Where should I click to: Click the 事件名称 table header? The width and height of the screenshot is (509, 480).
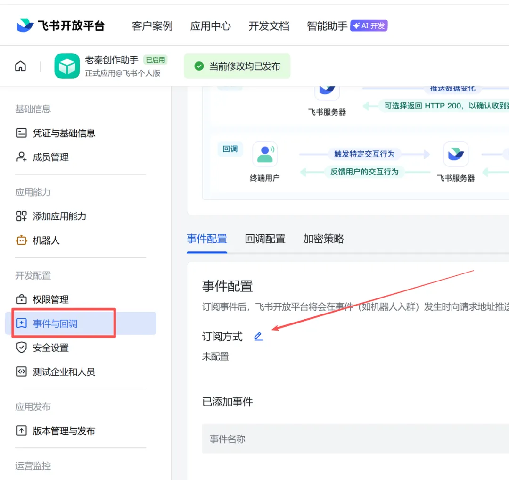pos(227,439)
